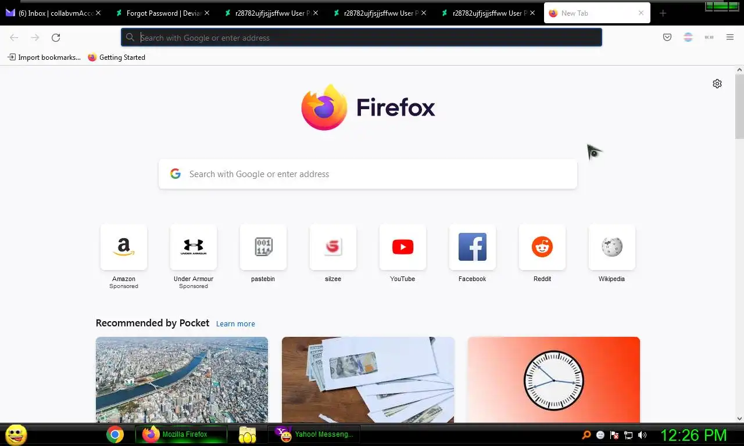Screen dimensions: 744x446
Task: Click the scrollbar down arrow
Action: tap(739, 418)
